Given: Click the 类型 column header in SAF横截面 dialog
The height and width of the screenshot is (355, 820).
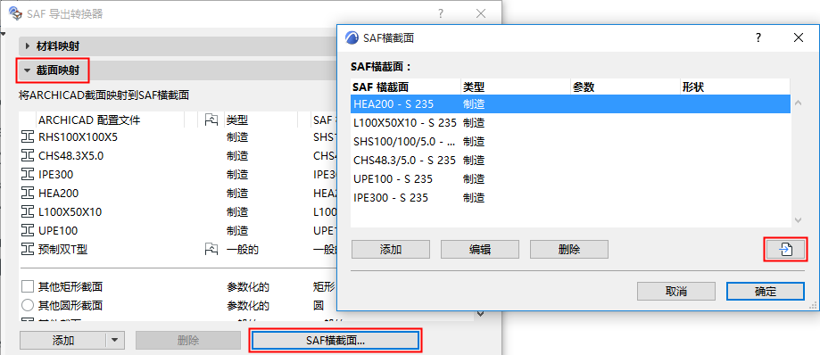Looking at the screenshot, I should [x=515, y=87].
